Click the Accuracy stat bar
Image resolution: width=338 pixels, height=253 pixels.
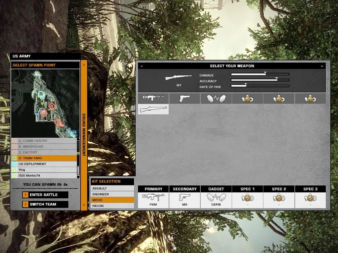click(x=260, y=80)
